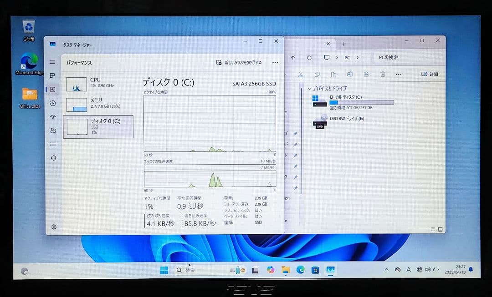Select DVD RW ドライブ (E:)

coord(339,121)
